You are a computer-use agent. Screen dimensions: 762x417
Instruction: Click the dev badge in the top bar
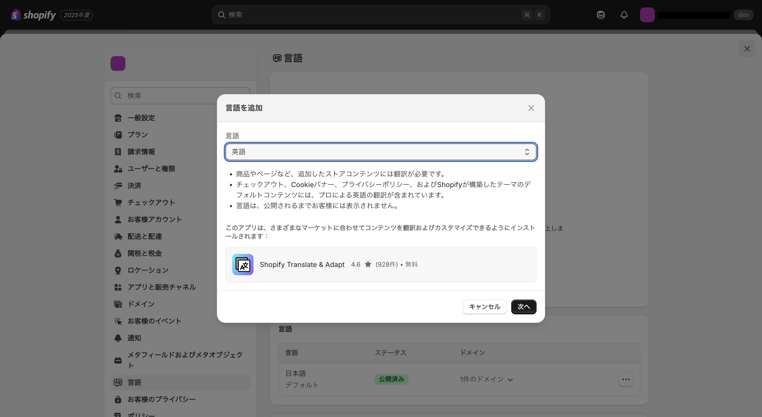[743, 15]
